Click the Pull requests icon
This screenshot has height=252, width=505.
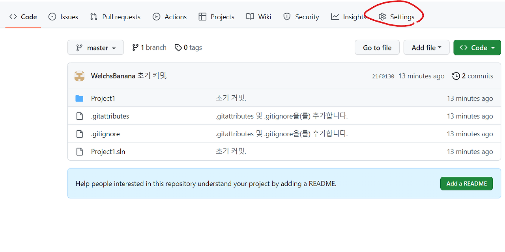click(x=94, y=17)
